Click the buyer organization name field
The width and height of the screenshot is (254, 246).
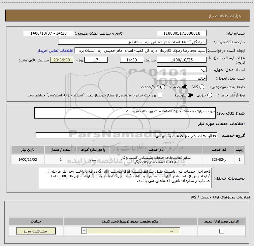[132, 42]
